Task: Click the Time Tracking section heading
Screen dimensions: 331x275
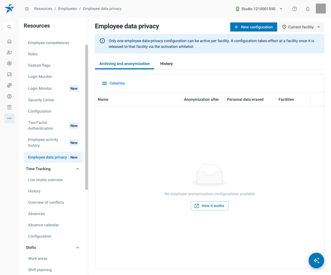Action: [x=38, y=169]
